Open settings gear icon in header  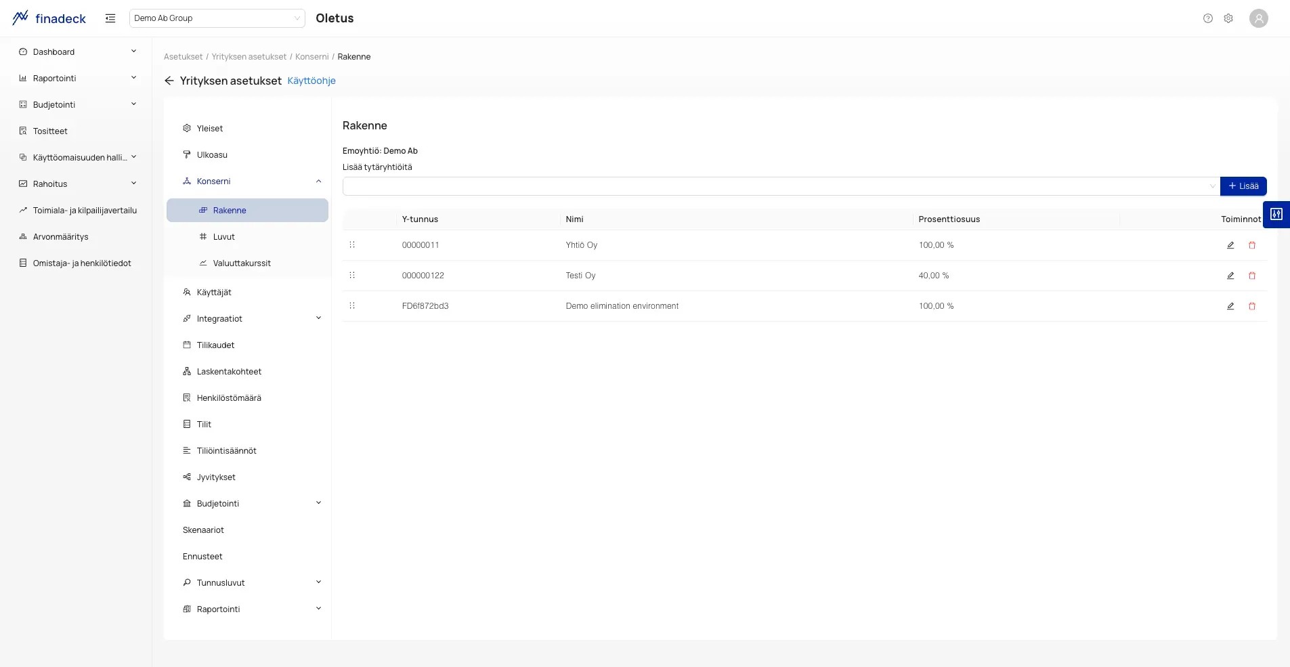[x=1228, y=18]
